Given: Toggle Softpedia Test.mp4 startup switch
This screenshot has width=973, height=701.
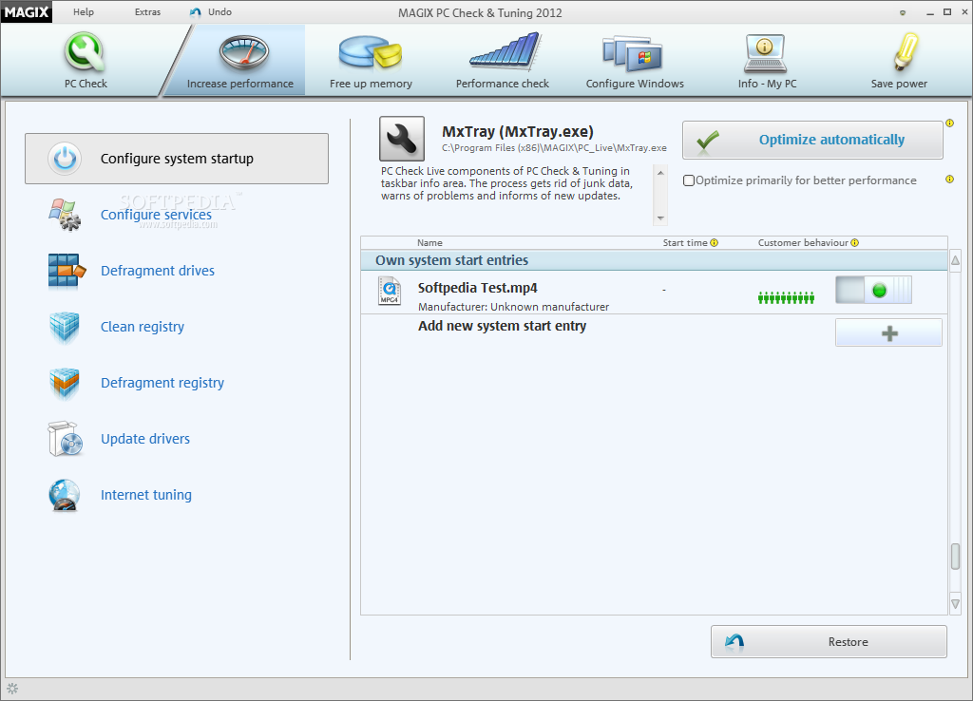Looking at the screenshot, I should click(x=873, y=290).
